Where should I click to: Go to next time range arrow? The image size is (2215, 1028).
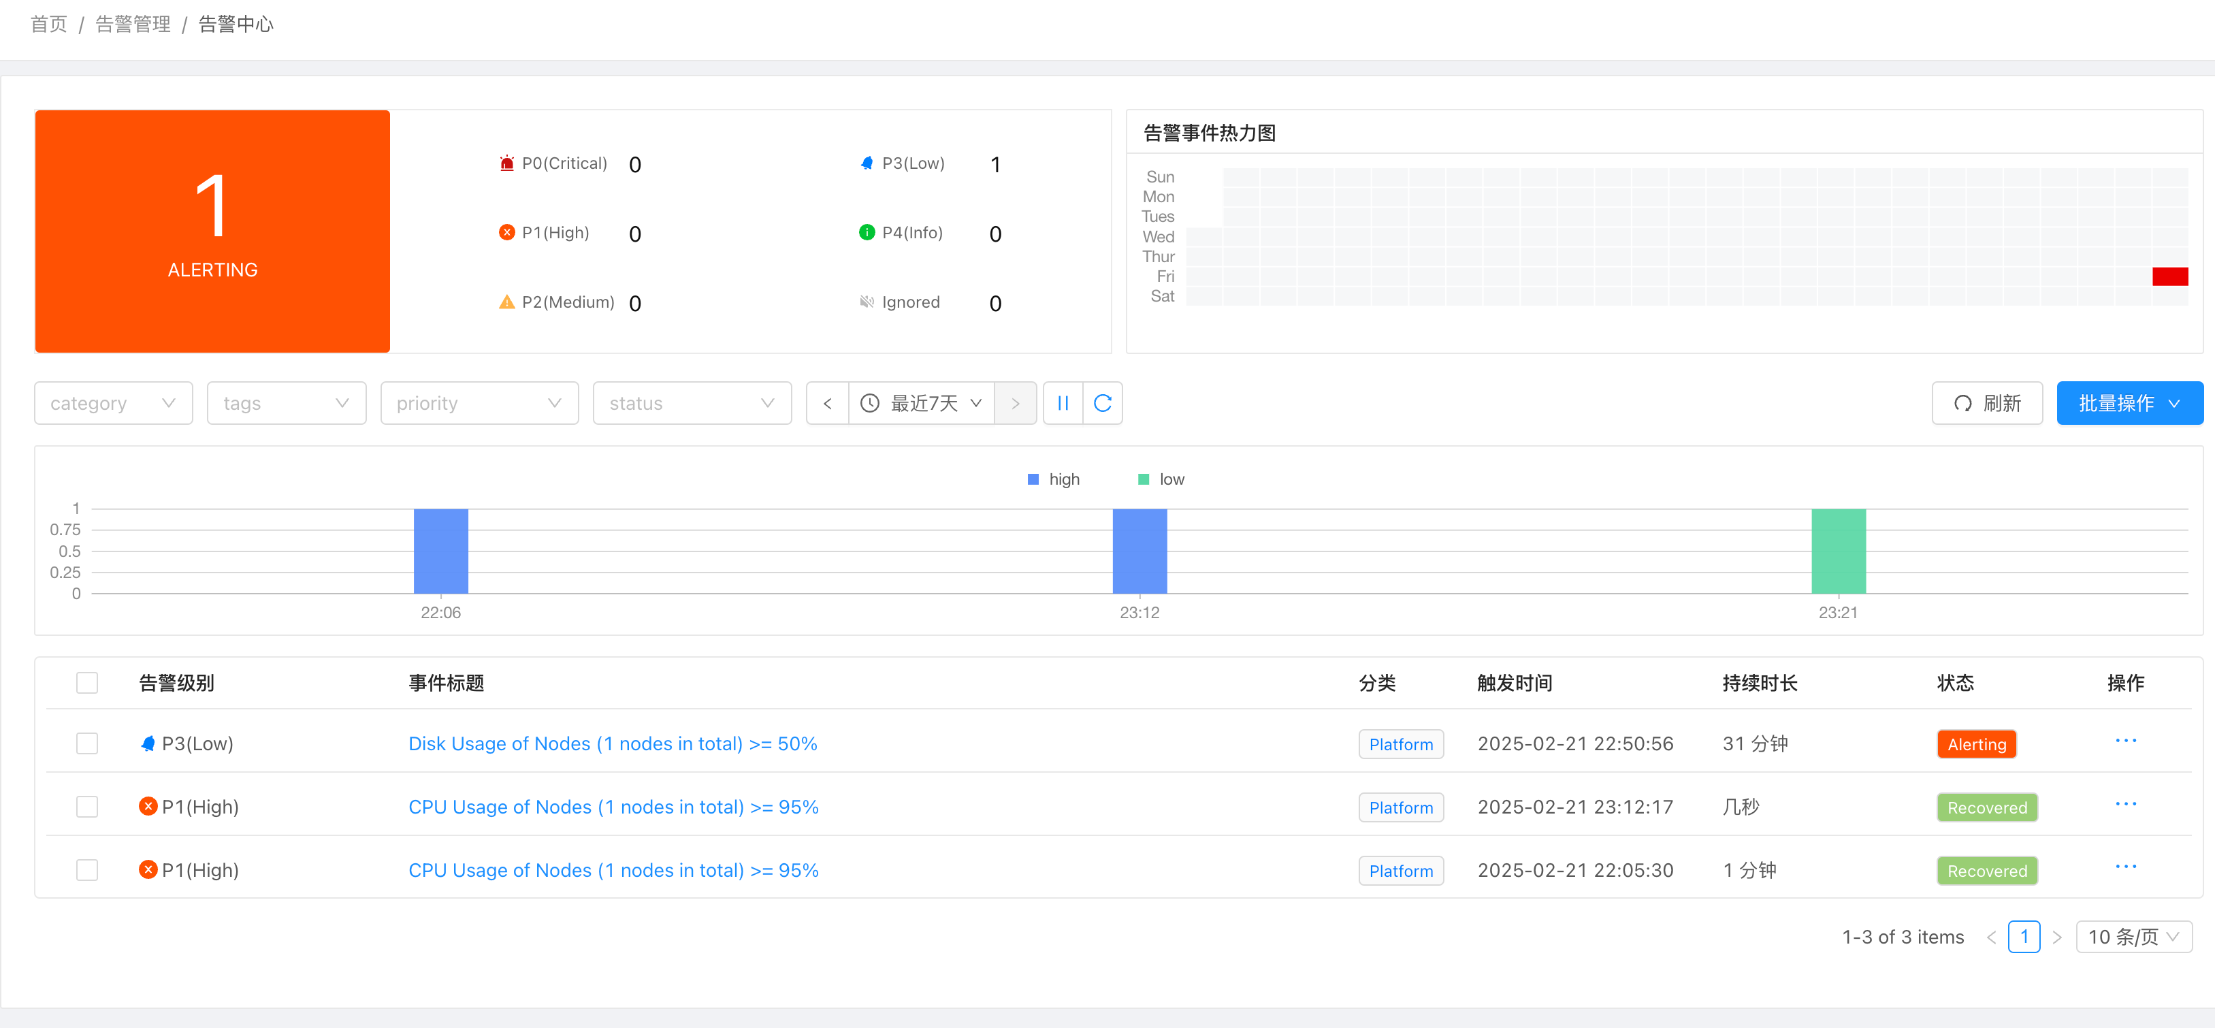tap(1016, 404)
